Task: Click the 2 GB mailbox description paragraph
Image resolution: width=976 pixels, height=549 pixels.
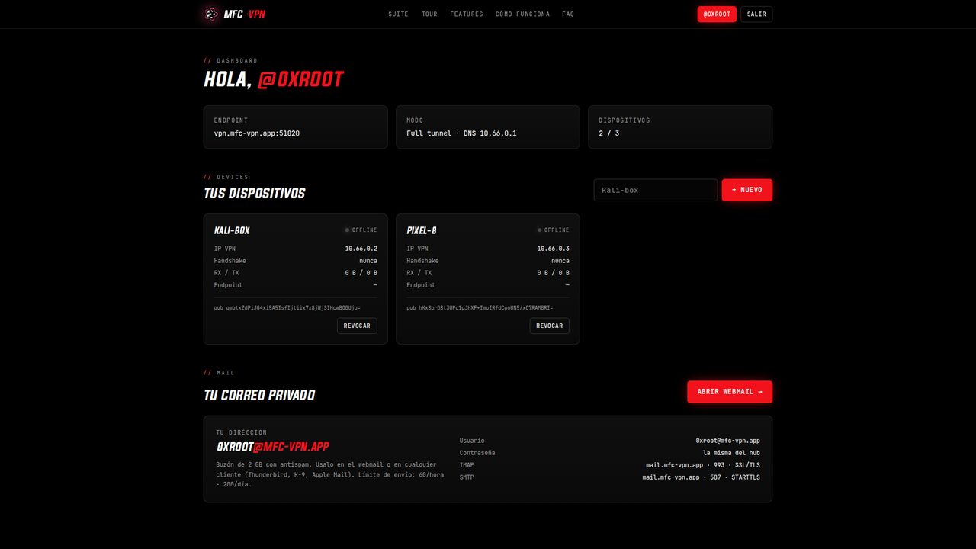Action: [x=330, y=474]
